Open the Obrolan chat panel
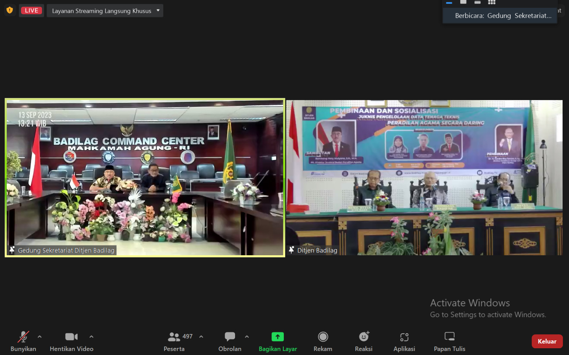The width and height of the screenshot is (569, 355). pyautogui.click(x=230, y=341)
